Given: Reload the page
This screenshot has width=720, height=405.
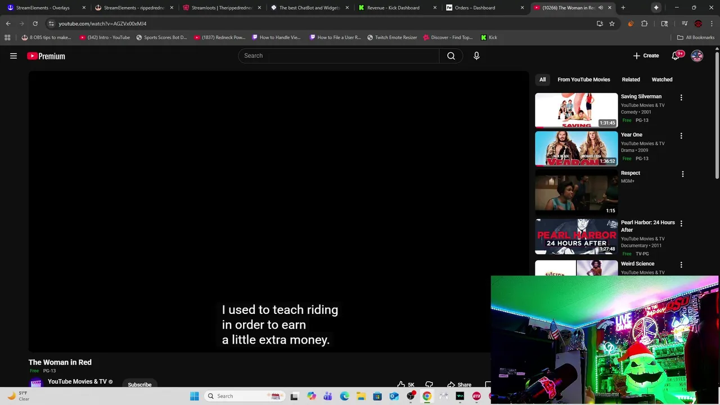Looking at the screenshot, I should (35, 24).
